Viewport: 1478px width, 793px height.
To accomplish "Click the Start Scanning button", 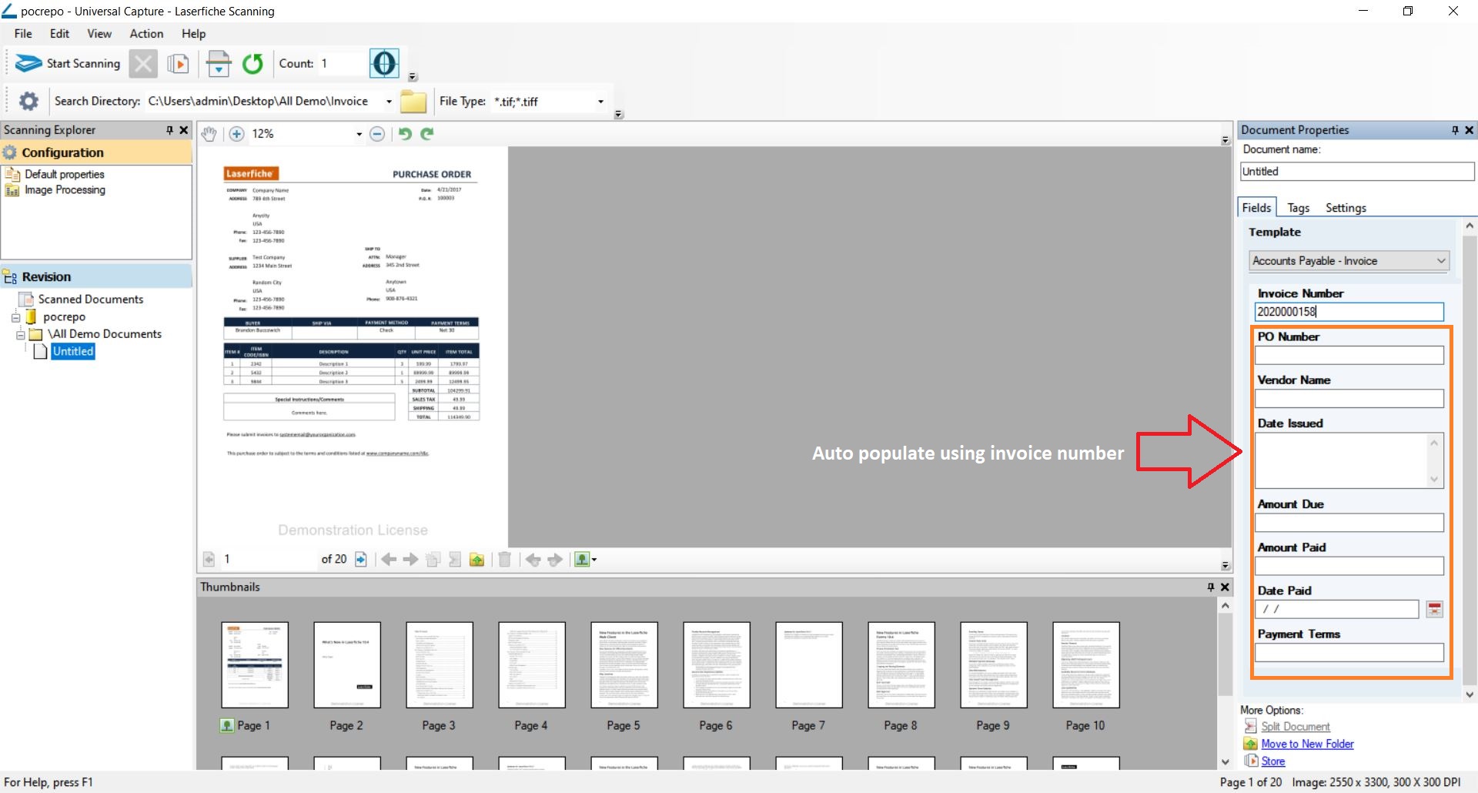I will pyautogui.click(x=69, y=64).
